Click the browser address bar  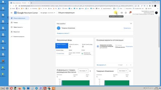click(77, 6)
